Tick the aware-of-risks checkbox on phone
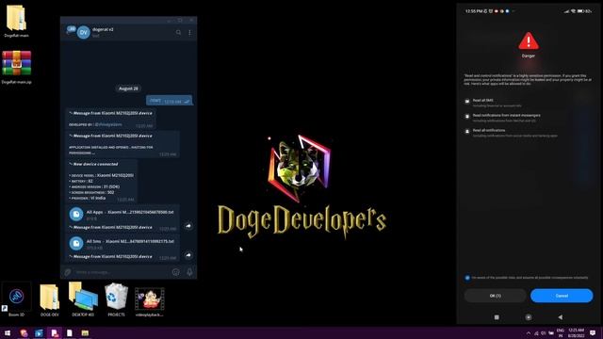The width and height of the screenshot is (603, 339). click(467, 278)
